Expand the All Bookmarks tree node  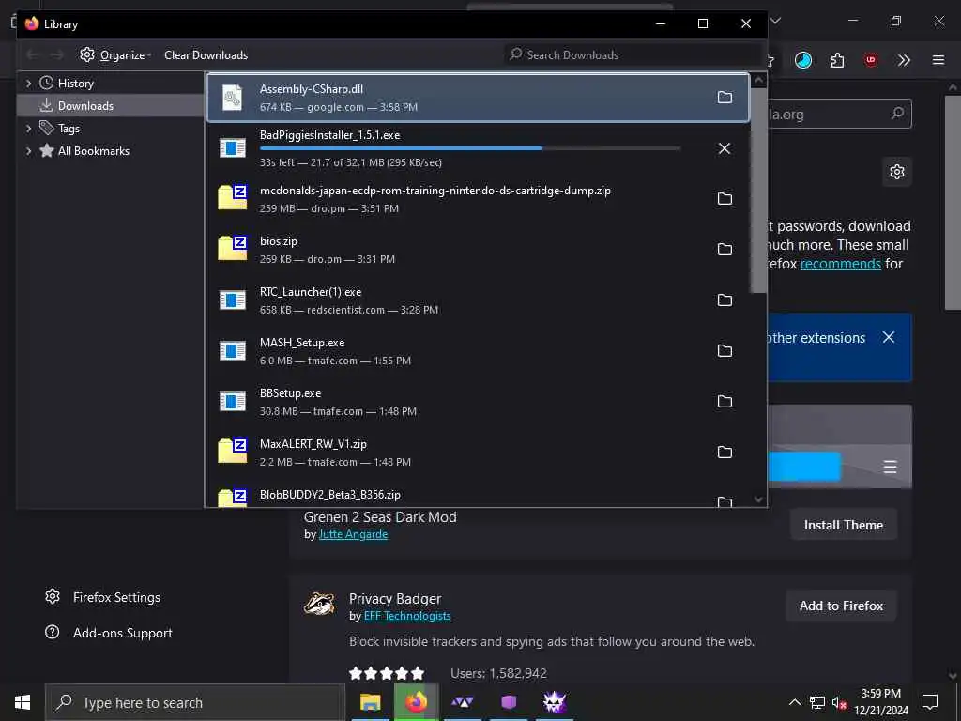pyautogui.click(x=28, y=151)
